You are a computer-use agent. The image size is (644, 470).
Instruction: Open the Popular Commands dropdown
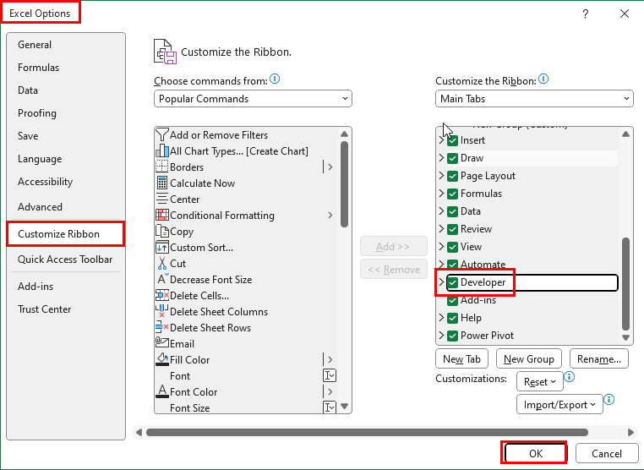tap(253, 99)
